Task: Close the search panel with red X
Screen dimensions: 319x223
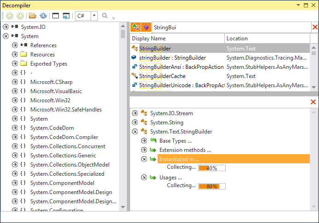Action: click(314, 28)
